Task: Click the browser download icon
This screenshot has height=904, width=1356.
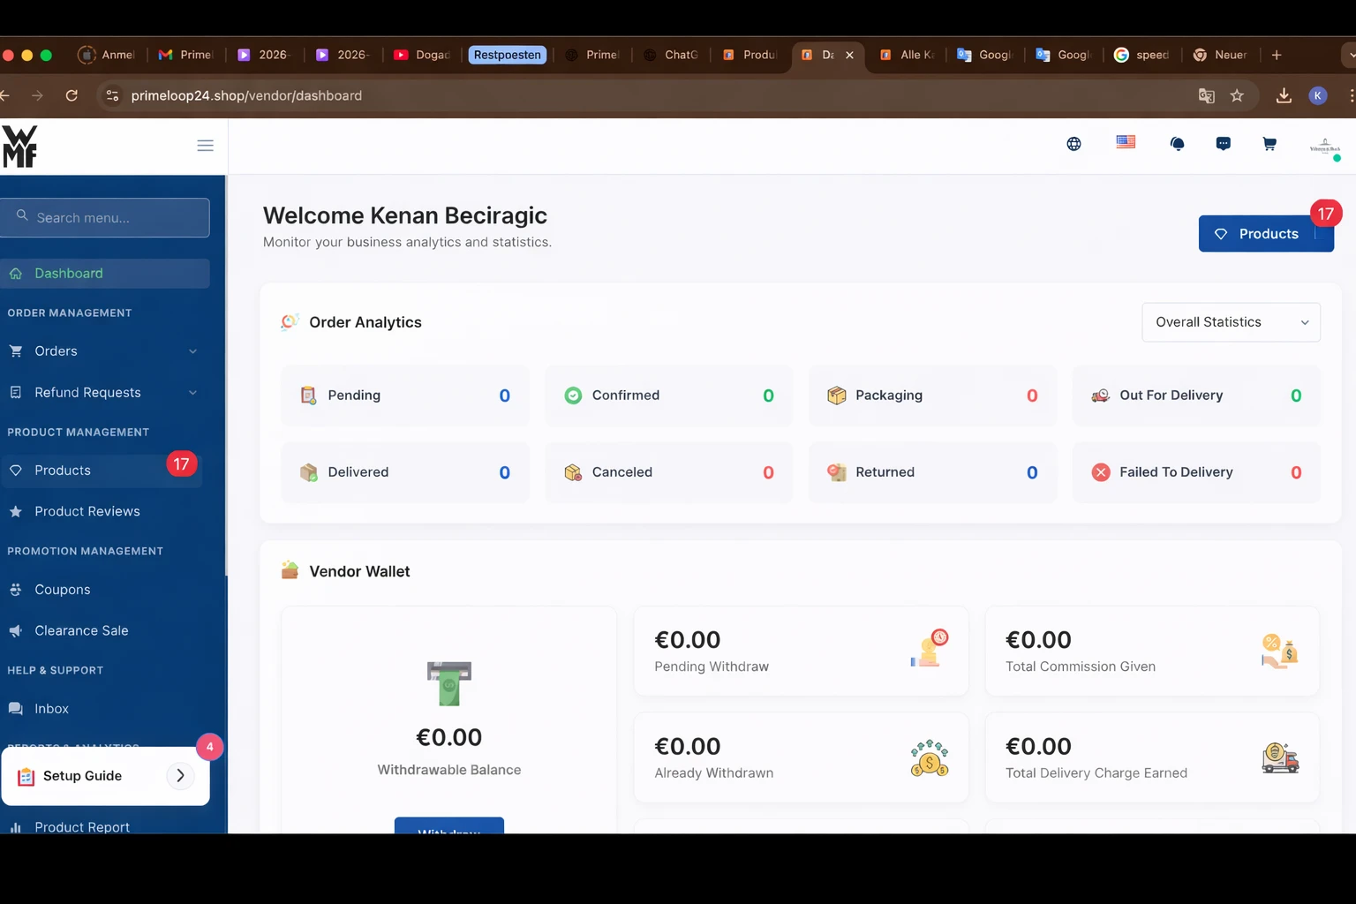Action: click(1284, 95)
